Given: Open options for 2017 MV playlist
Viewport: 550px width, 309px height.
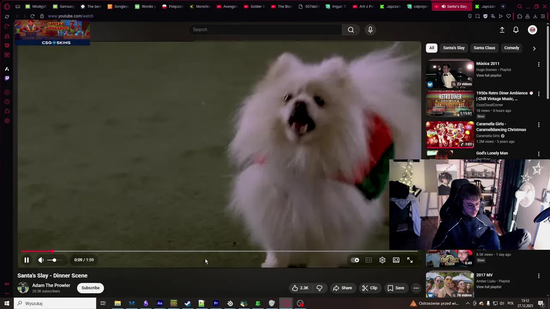Looking at the screenshot, I should (539, 276).
